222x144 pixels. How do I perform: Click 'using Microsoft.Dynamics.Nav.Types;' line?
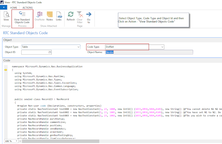click(x=38, y=80)
